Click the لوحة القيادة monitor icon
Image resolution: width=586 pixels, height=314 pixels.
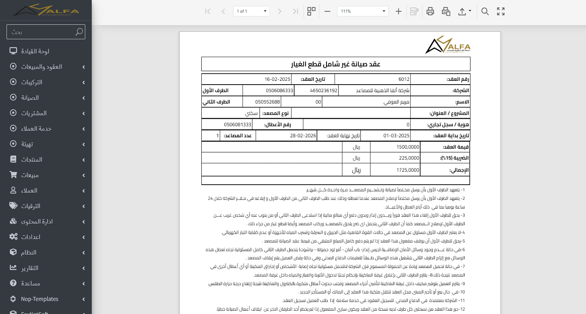point(13,51)
